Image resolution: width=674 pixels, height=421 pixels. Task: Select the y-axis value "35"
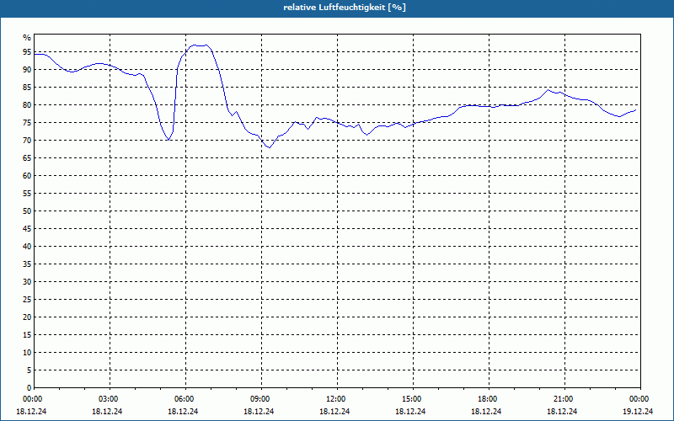pos(27,264)
